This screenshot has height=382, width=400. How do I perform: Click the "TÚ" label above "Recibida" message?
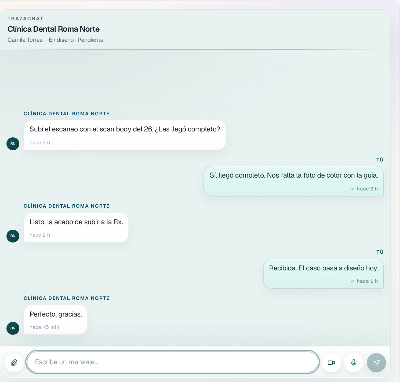point(380,252)
